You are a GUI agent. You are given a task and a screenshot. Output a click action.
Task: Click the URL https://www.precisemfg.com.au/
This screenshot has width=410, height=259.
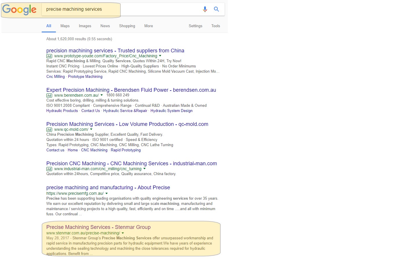[x=75, y=193]
